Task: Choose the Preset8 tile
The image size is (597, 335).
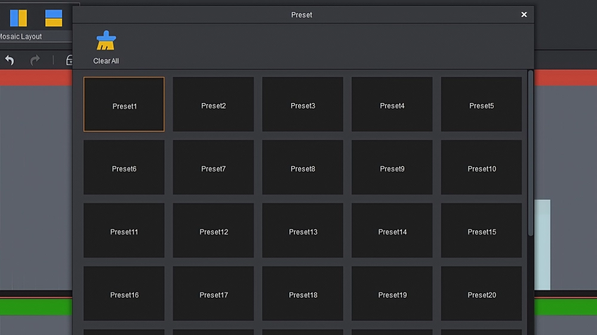Action: click(x=303, y=167)
